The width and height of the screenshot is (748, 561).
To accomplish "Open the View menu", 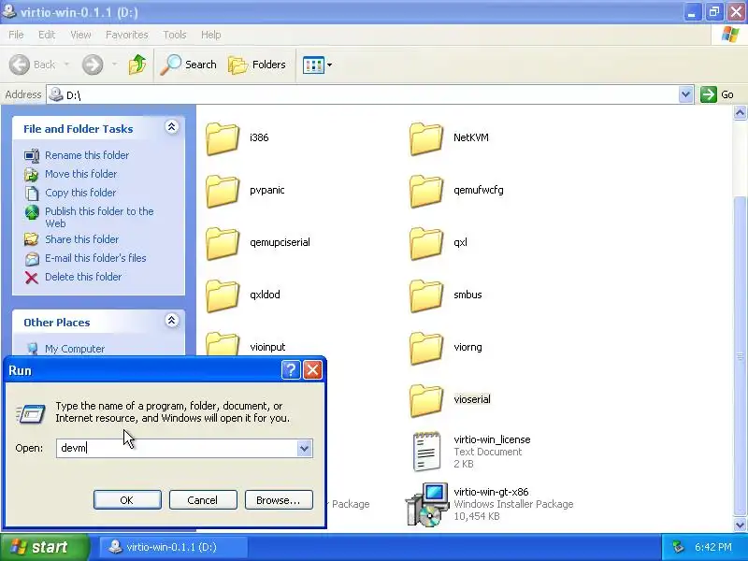I will tap(80, 35).
